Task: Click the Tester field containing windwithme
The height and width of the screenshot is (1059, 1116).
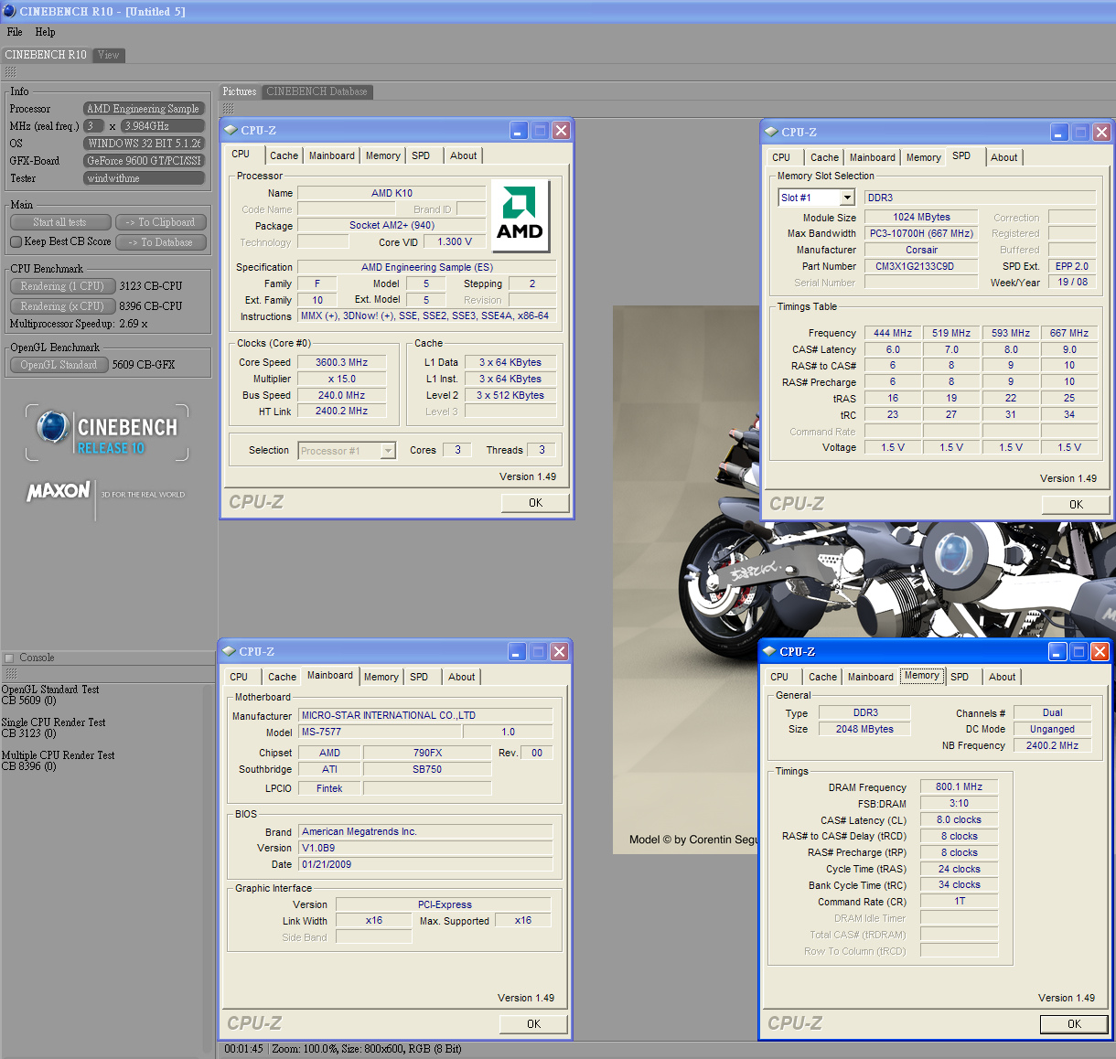Action: coord(144,178)
